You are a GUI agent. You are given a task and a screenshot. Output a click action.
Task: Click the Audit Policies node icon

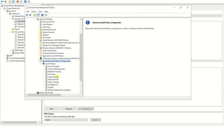[43, 64]
